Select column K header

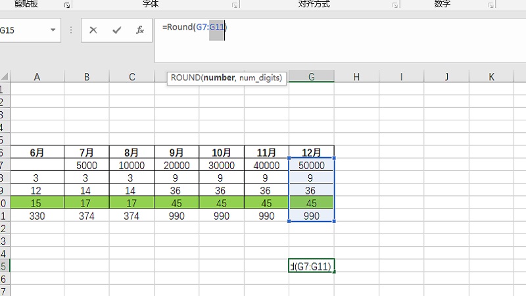click(491, 77)
